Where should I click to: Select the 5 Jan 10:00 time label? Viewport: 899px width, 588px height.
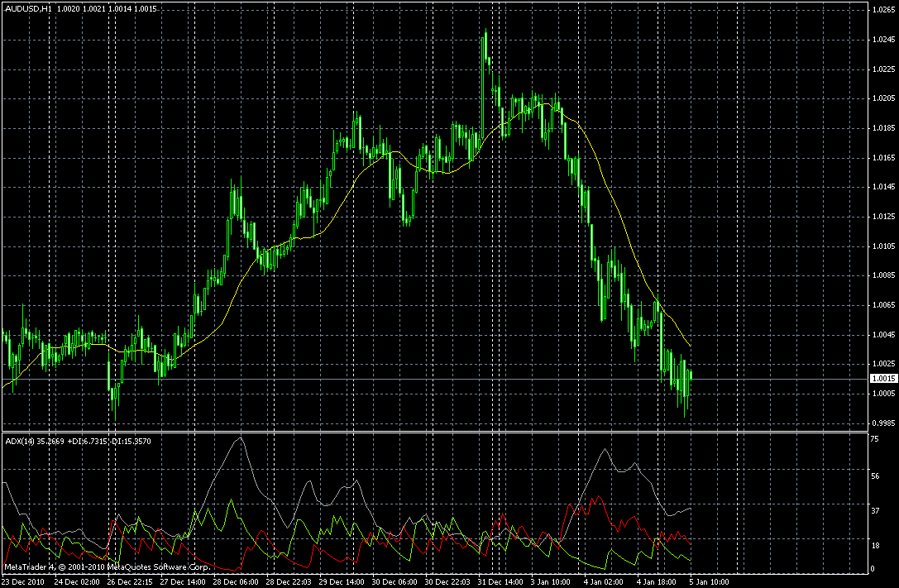tap(709, 581)
